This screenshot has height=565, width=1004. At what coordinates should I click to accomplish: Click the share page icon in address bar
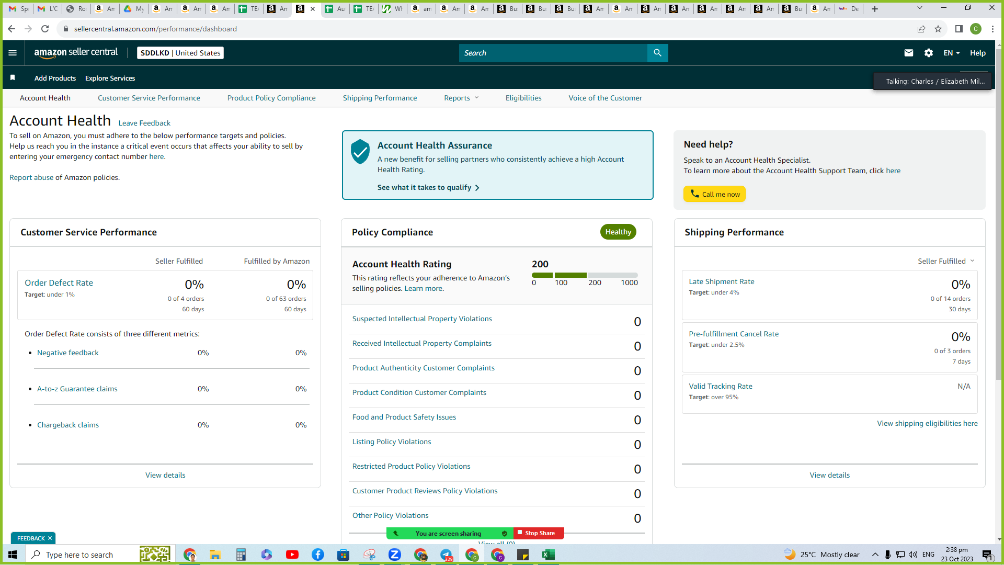point(921,29)
